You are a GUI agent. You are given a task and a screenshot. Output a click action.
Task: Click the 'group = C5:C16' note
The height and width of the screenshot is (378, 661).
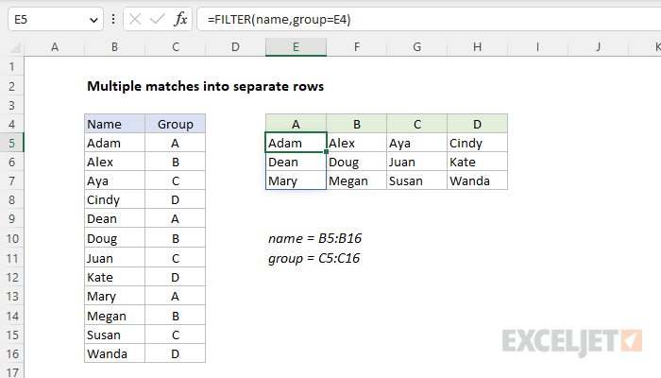(314, 258)
